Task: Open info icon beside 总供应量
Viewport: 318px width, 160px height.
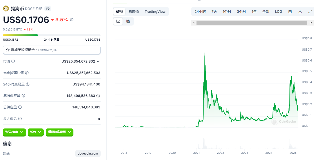Action: tap(20, 107)
